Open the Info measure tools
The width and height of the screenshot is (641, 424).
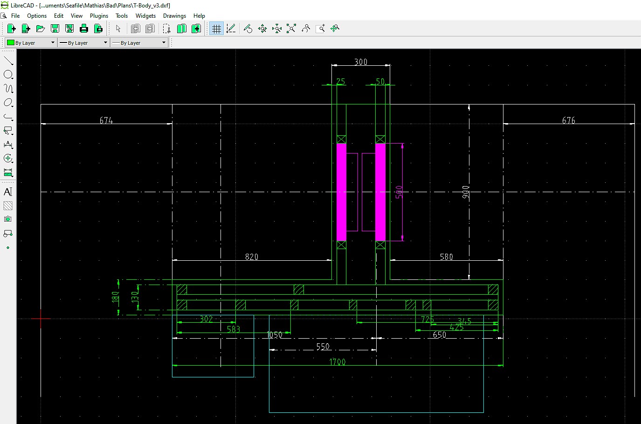[x=8, y=173]
